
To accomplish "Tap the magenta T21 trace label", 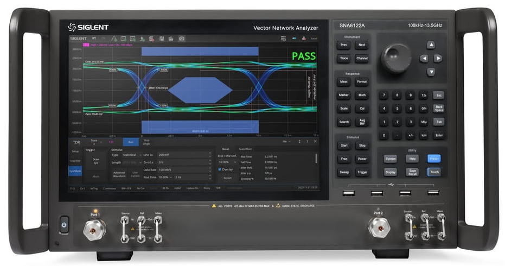I will [x=111, y=142].
